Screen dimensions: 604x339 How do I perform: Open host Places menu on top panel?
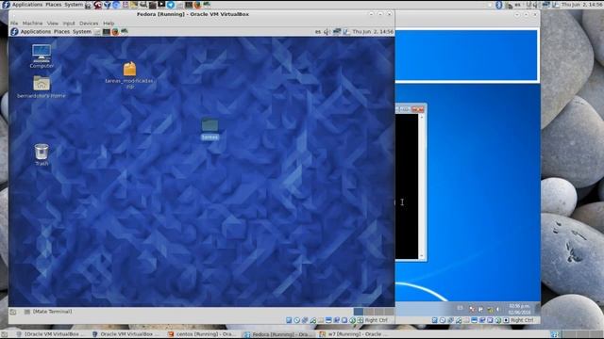(x=54, y=5)
